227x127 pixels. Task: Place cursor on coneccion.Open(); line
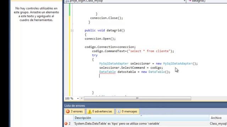click(x=100, y=39)
